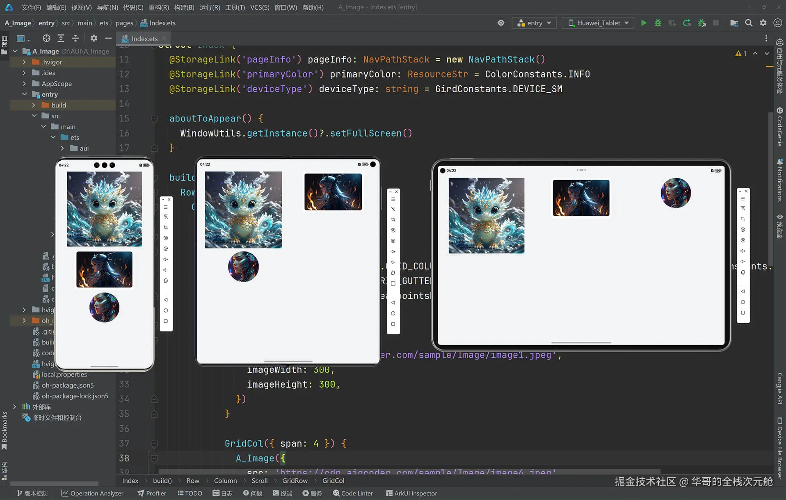Expand the build folder

click(34, 105)
